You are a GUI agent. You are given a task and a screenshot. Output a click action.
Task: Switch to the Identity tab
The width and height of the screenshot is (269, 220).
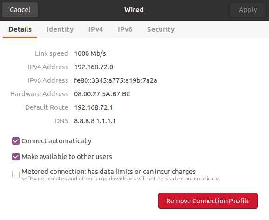tap(60, 29)
